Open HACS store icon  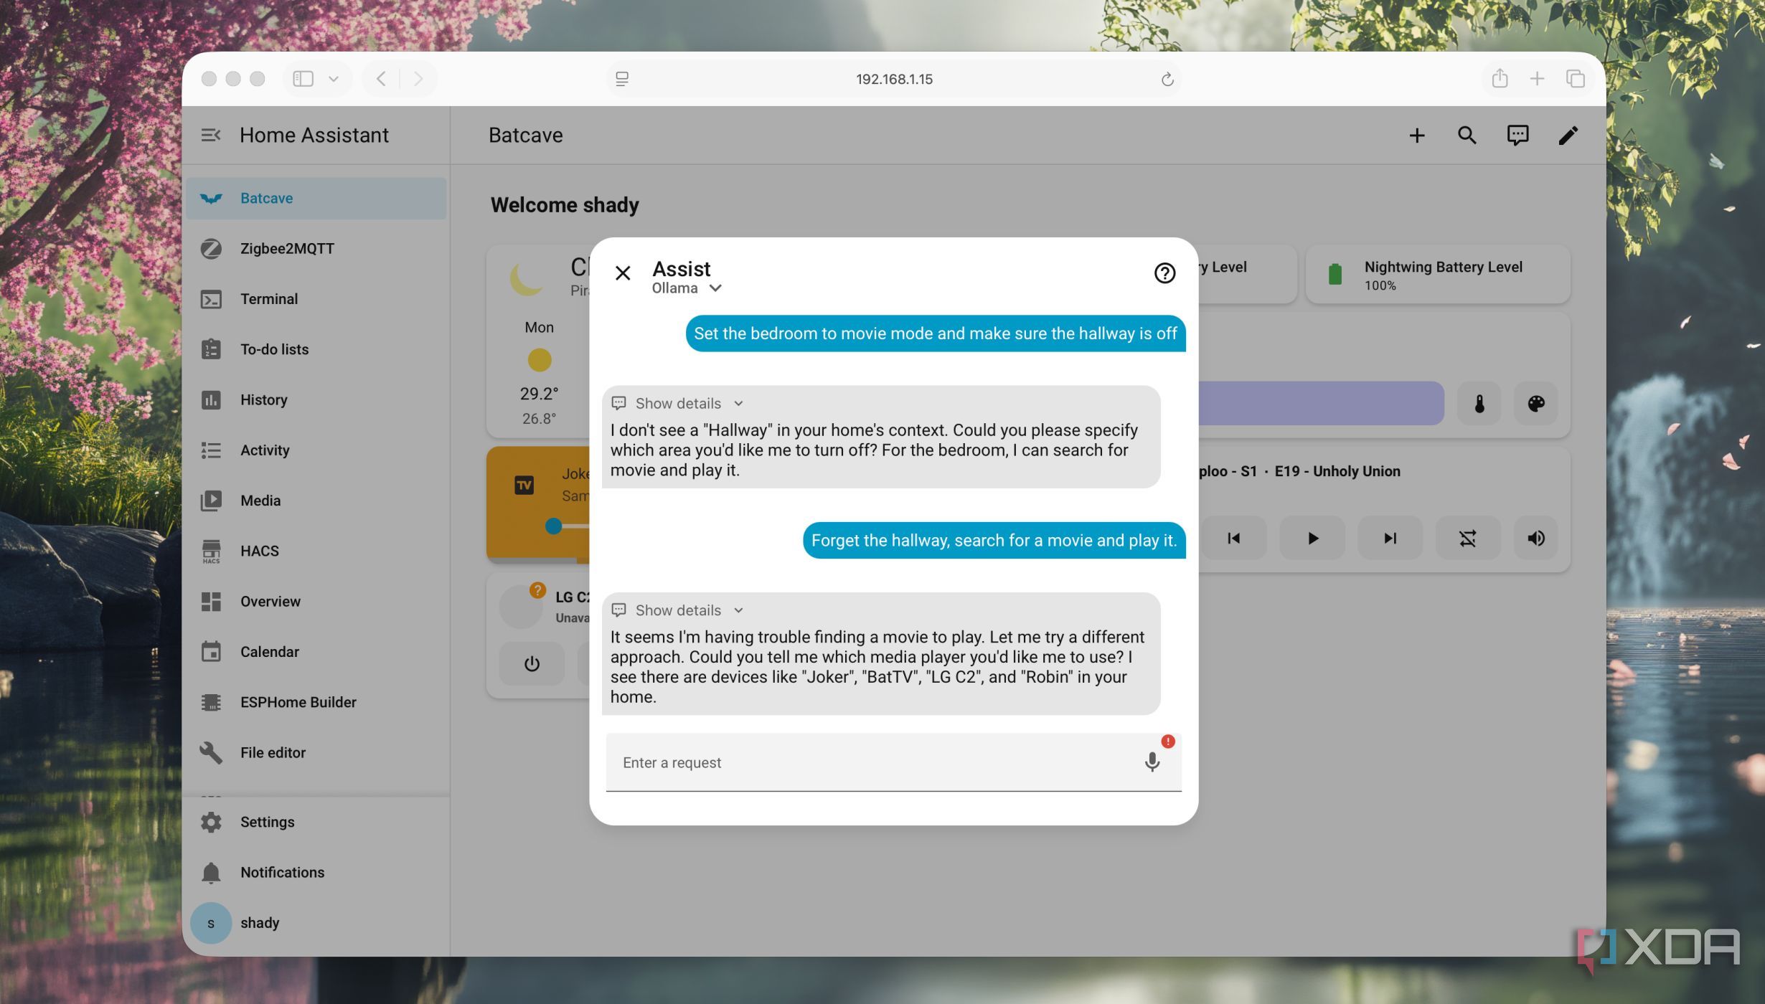tap(211, 551)
